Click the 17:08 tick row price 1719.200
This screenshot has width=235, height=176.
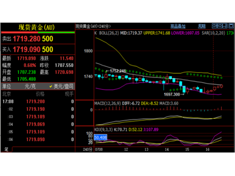point(36,101)
